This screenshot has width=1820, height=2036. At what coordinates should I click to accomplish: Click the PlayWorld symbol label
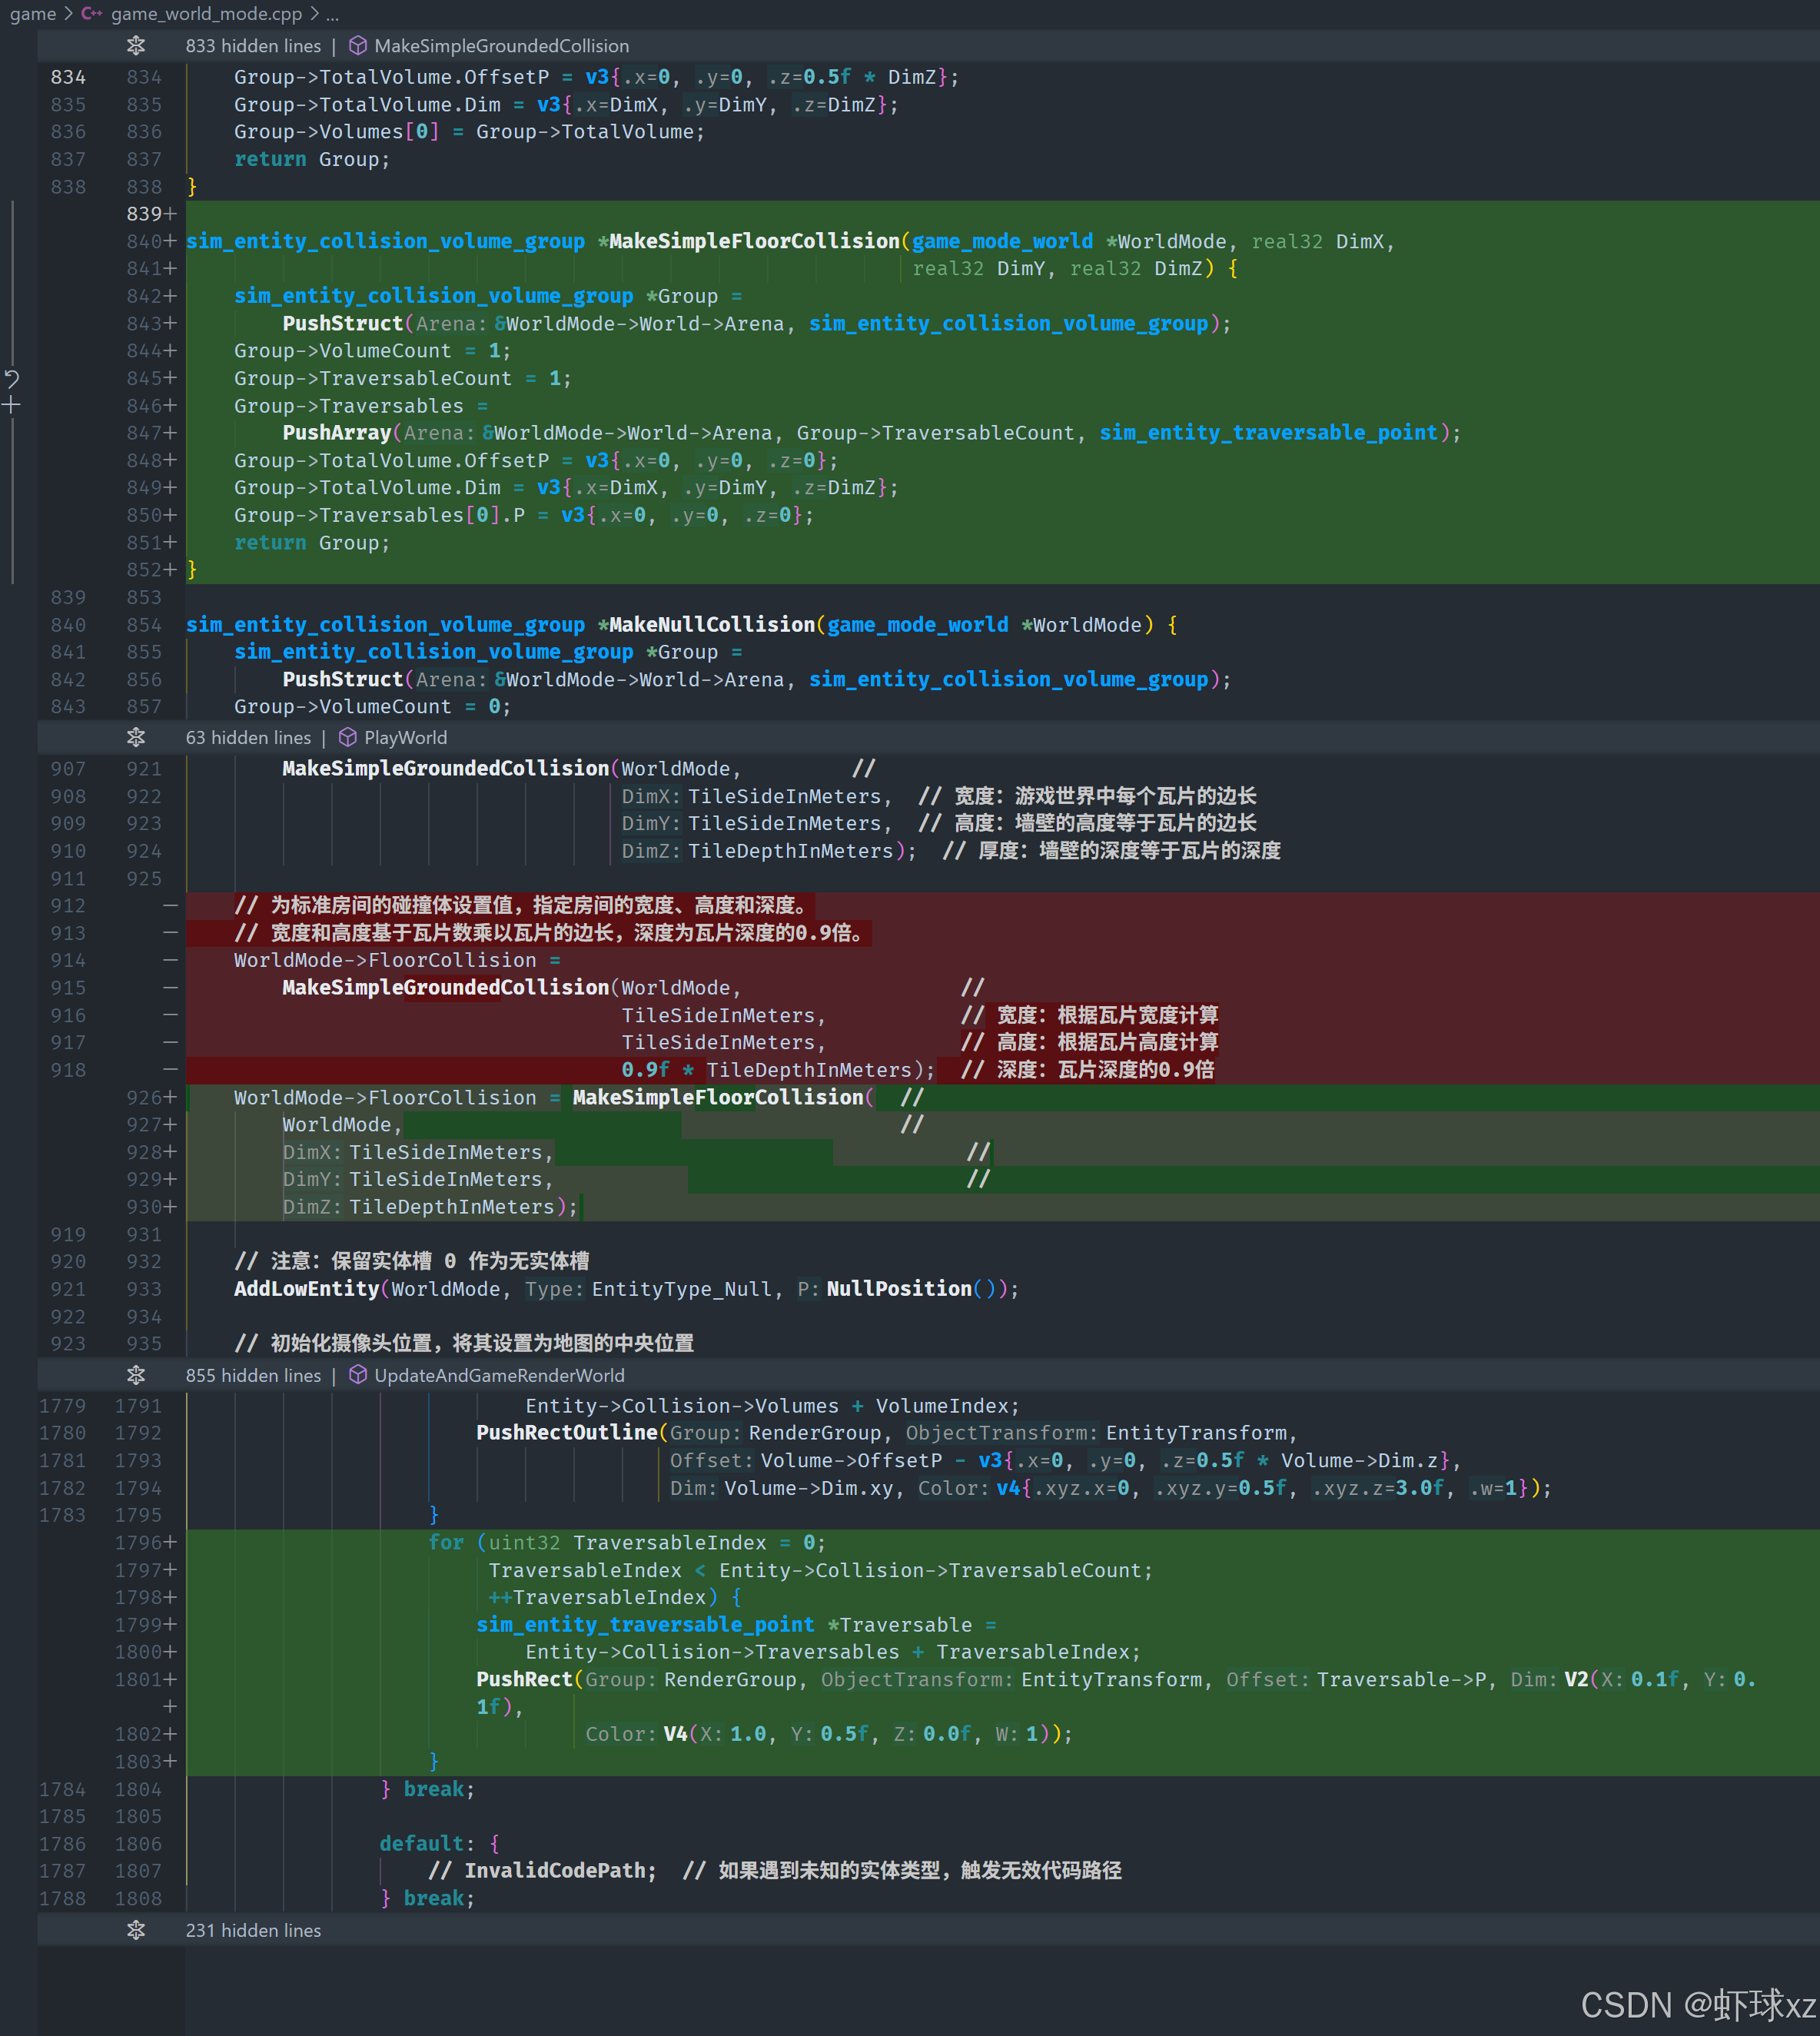[405, 737]
